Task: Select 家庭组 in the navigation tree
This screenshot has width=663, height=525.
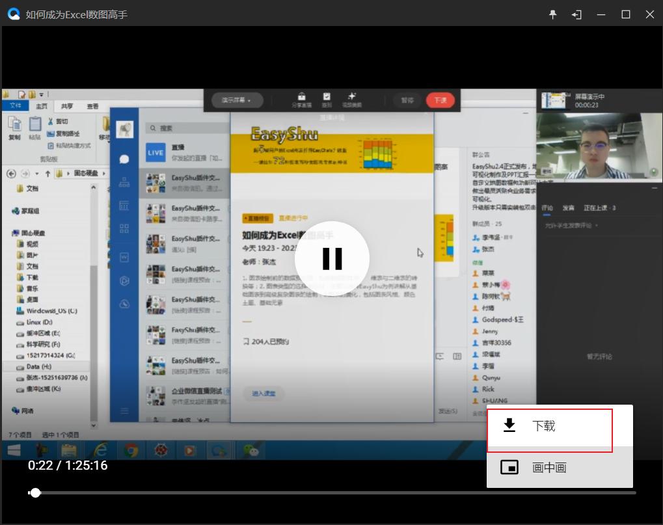Action: (26, 211)
